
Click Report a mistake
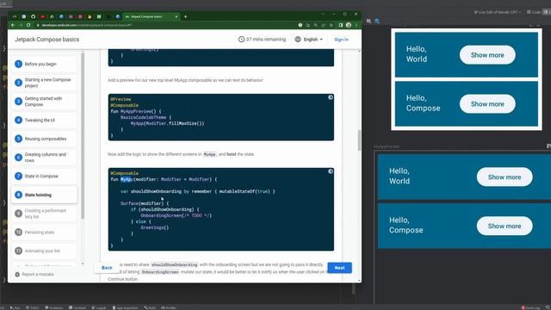(x=34, y=274)
